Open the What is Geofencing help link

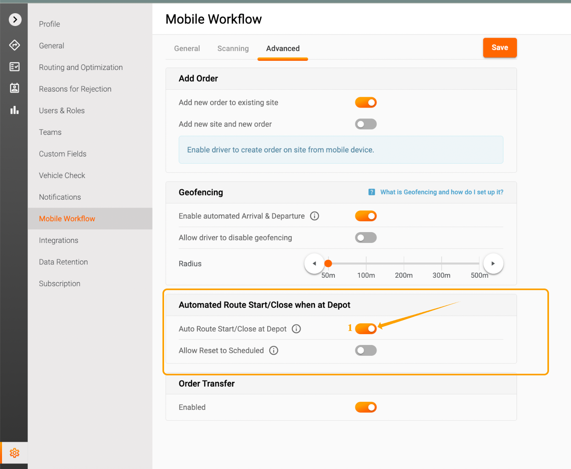(442, 192)
